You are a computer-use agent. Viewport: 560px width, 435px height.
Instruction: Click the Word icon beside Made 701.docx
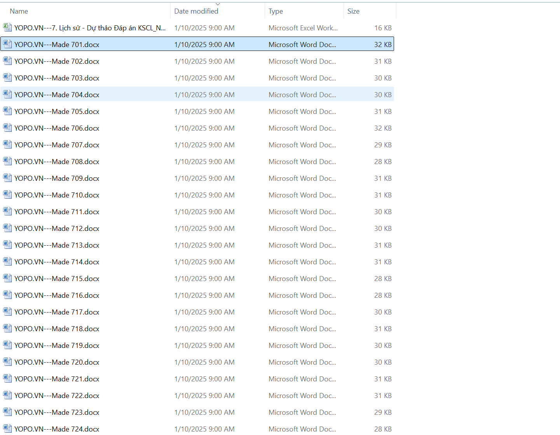[7, 44]
